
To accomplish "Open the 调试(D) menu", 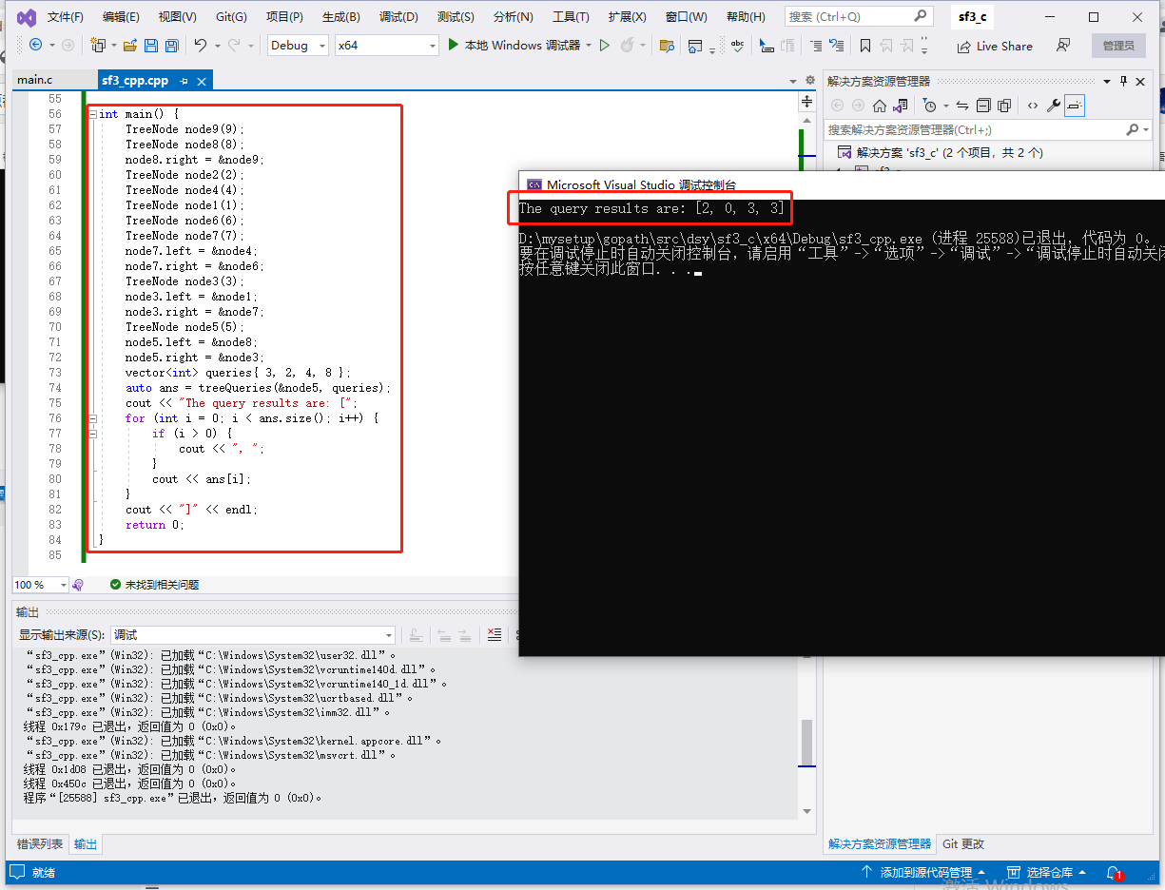I will tap(398, 17).
